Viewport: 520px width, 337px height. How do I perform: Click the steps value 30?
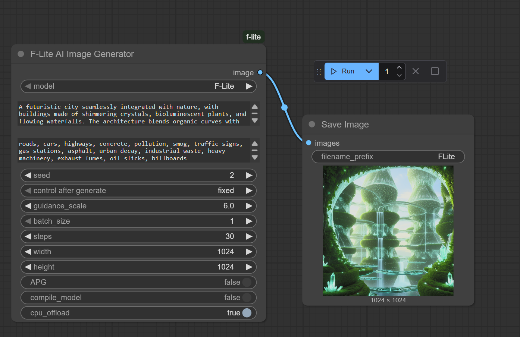click(230, 236)
